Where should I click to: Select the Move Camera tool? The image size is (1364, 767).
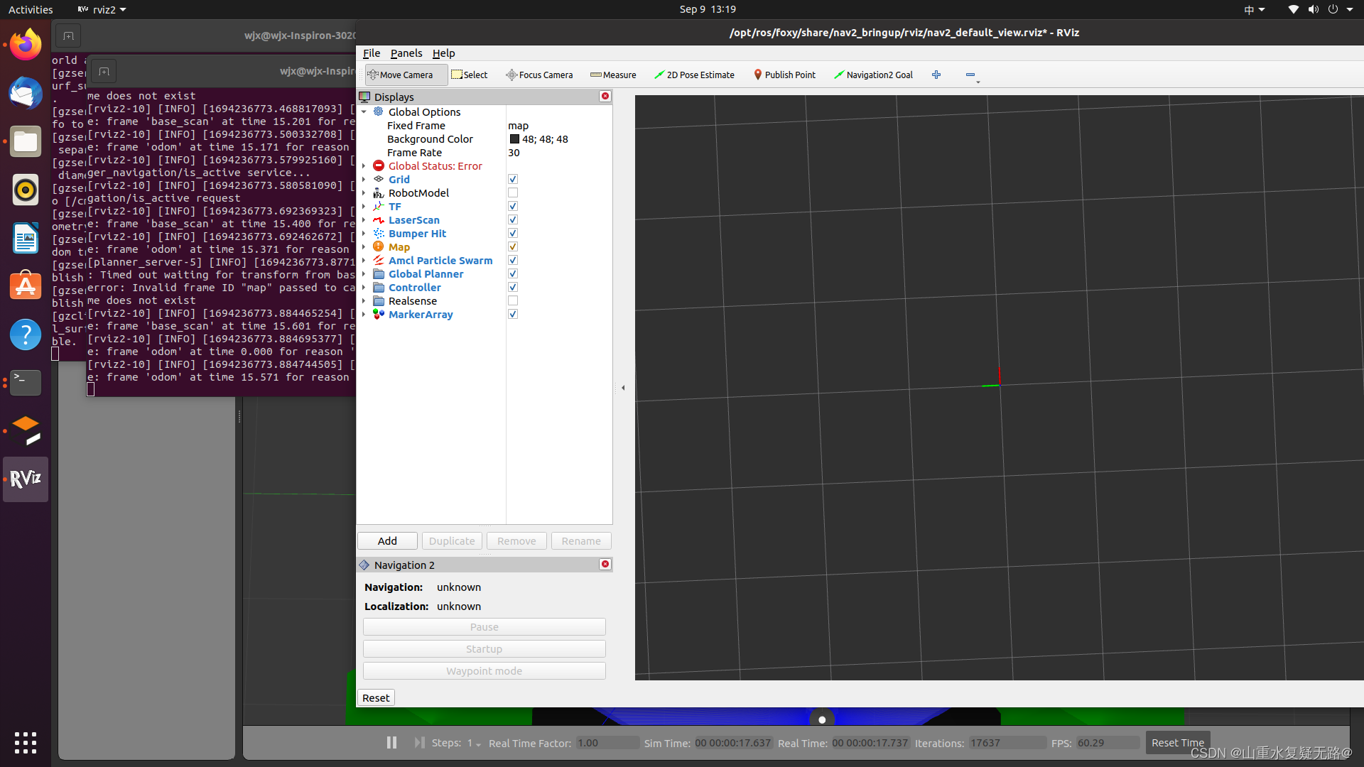click(400, 75)
